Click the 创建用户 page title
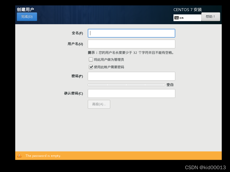This screenshot has height=172, width=230. coord(25,10)
